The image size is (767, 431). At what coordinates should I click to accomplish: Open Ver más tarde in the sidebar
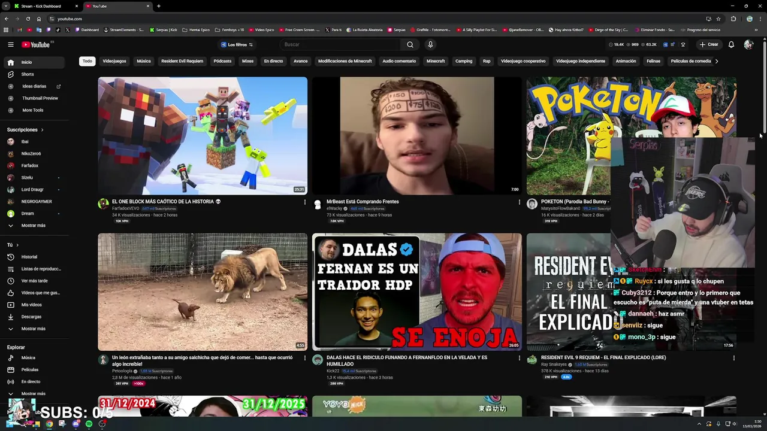point(34,281)
